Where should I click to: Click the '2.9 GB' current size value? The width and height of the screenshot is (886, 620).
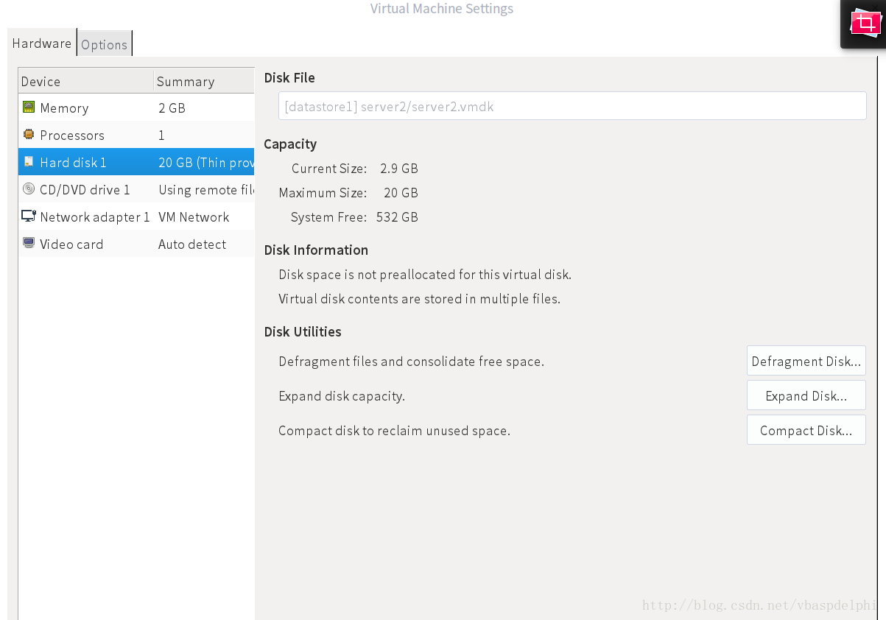click(399, 169)
